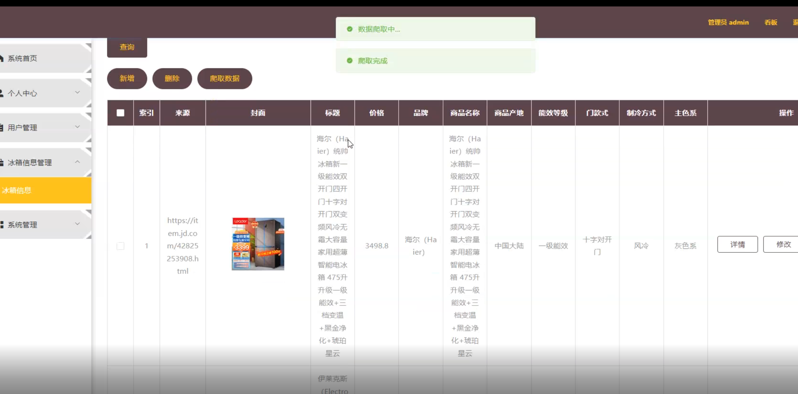Click the system management icon beside 系统管理
The height and width of the screenshot is (394, 798).
[2, 225]
